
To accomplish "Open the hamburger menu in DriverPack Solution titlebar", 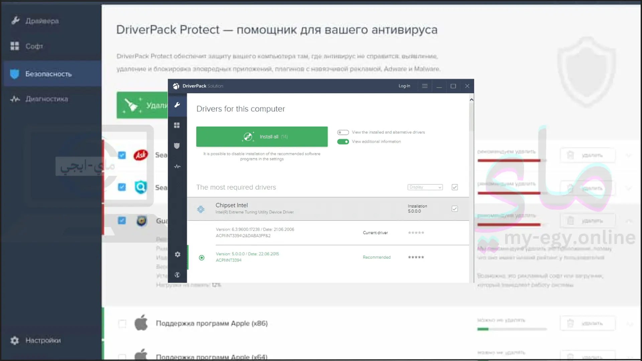I will [x=425, y=86].
